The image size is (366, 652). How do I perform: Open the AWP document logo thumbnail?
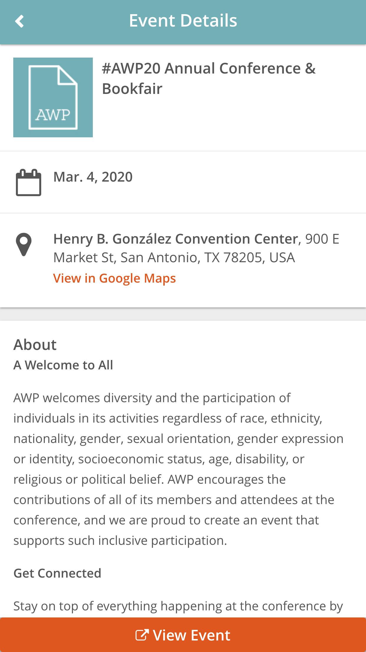click(x=53, y=97)
